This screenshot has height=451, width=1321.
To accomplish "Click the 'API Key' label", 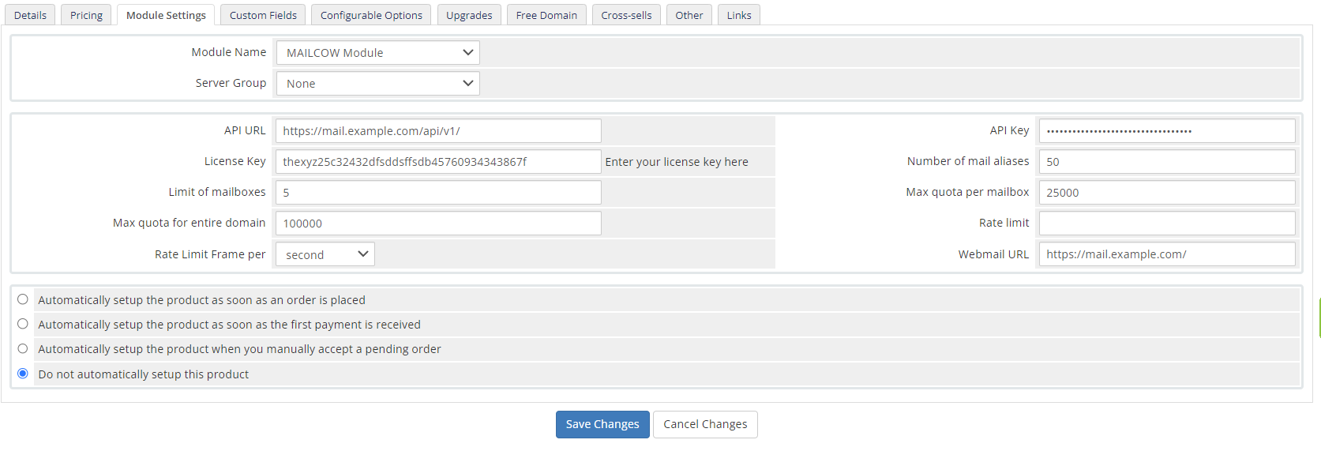I will pyautogui.click(x=1009, y=130).
